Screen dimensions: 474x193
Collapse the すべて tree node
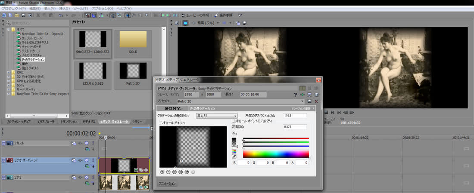point(8,29)
